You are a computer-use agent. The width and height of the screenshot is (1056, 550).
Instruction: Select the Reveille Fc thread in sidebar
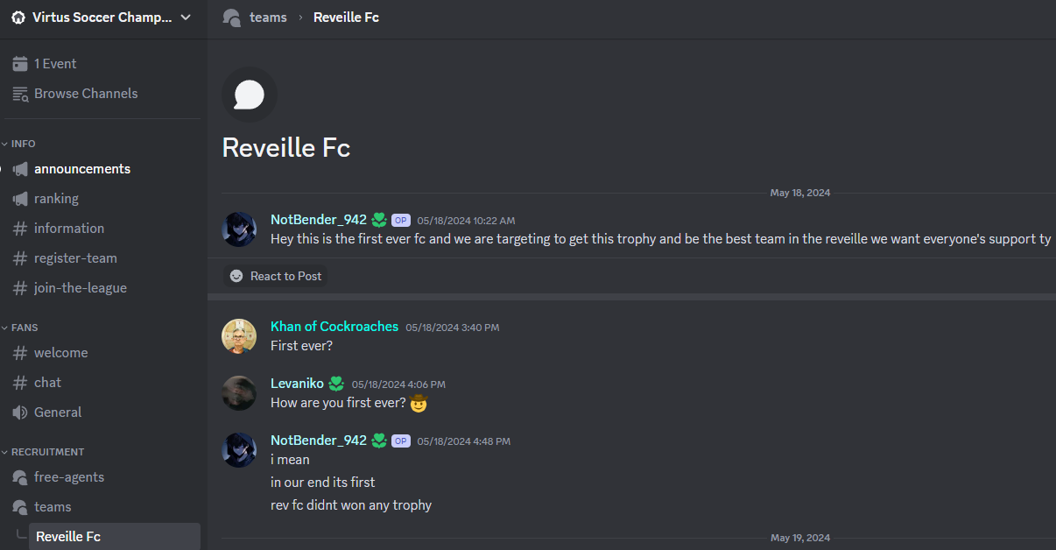(68, 537)
